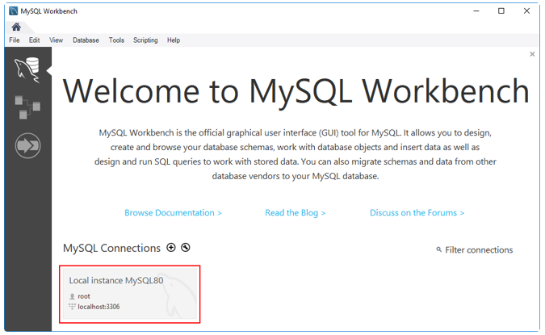Open the MySQL connections sidebar view
Image resolution: width=545 pixels, height=335 pixels.
point(27,70)
